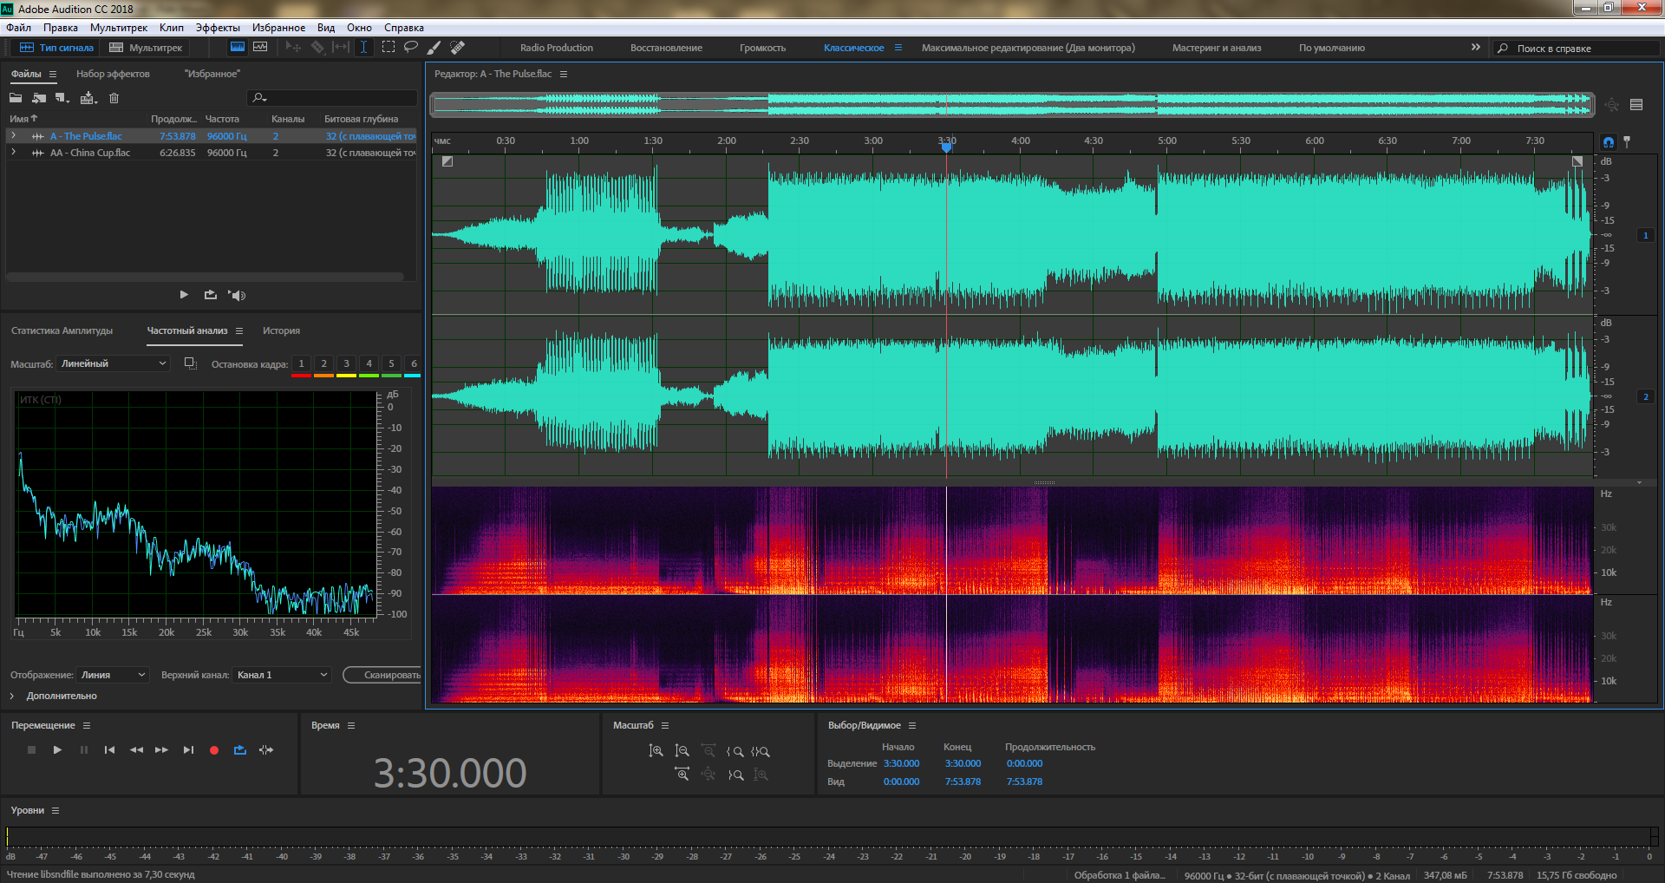Screen dimensions: 1665x883
Task: Select the Мастеринг и анализ workspace
Action: click(1217, 48)
